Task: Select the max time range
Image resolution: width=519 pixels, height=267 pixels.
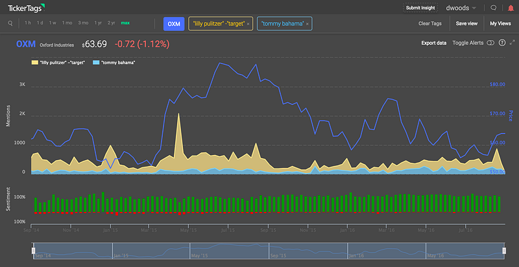Action: pos(125,23)
